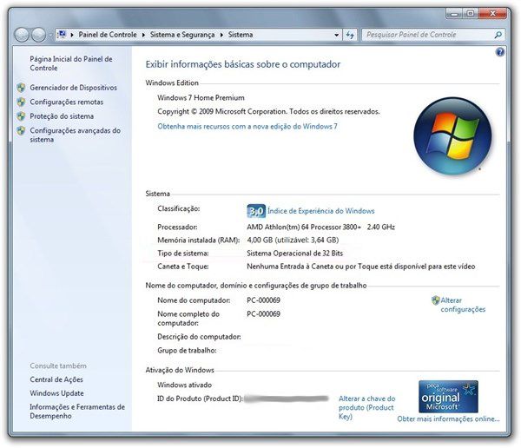Click '4,00 GB (utilizável: 3,64 GB)' value
This screenshot has height=448, width=521.
pyautogui.click(x=293, y=240)
